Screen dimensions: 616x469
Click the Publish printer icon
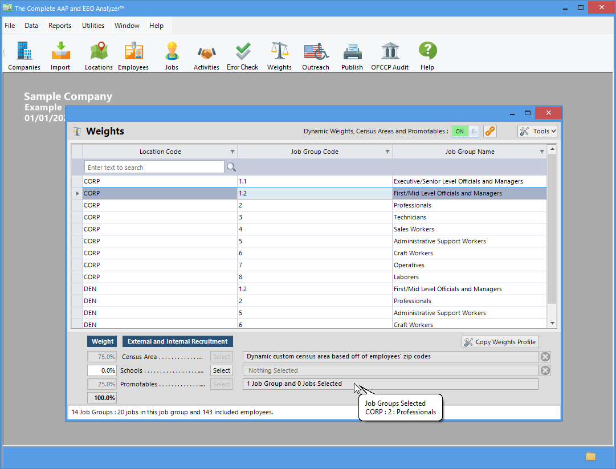coord(352,56)
